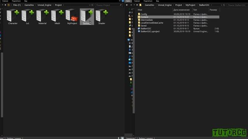Open the View tab in left window
Screen dimensions: 248x139
(26, 1)
